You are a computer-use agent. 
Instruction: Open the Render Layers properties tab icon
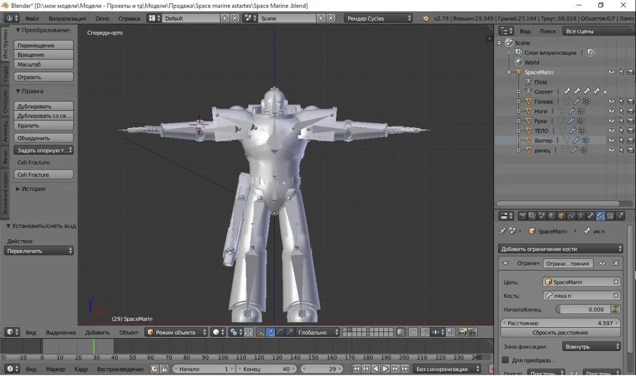click(x=532, y=216)
